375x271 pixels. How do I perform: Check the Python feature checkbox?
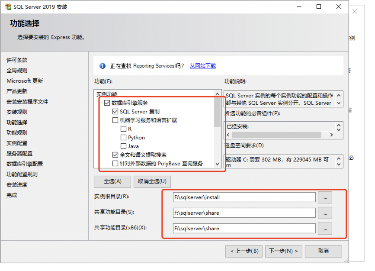[x=124, y=138]
